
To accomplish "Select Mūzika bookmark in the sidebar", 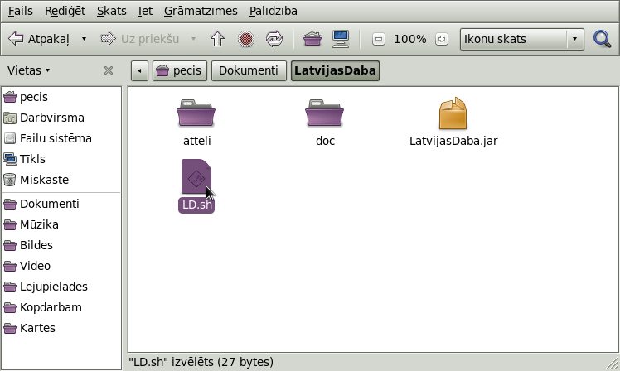I will click(x=61, y=224).
